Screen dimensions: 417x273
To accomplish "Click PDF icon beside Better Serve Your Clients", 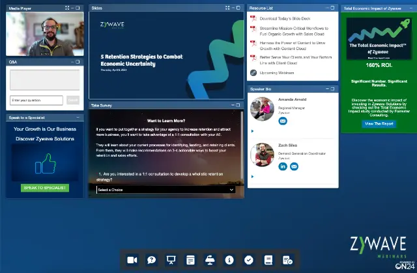I will click(x=253, y=58).
